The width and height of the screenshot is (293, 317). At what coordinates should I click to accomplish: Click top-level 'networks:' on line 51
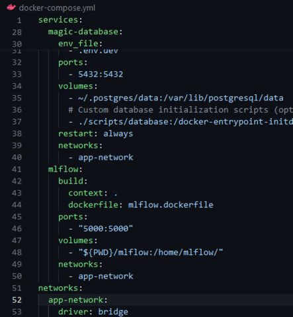click(60, 288)
